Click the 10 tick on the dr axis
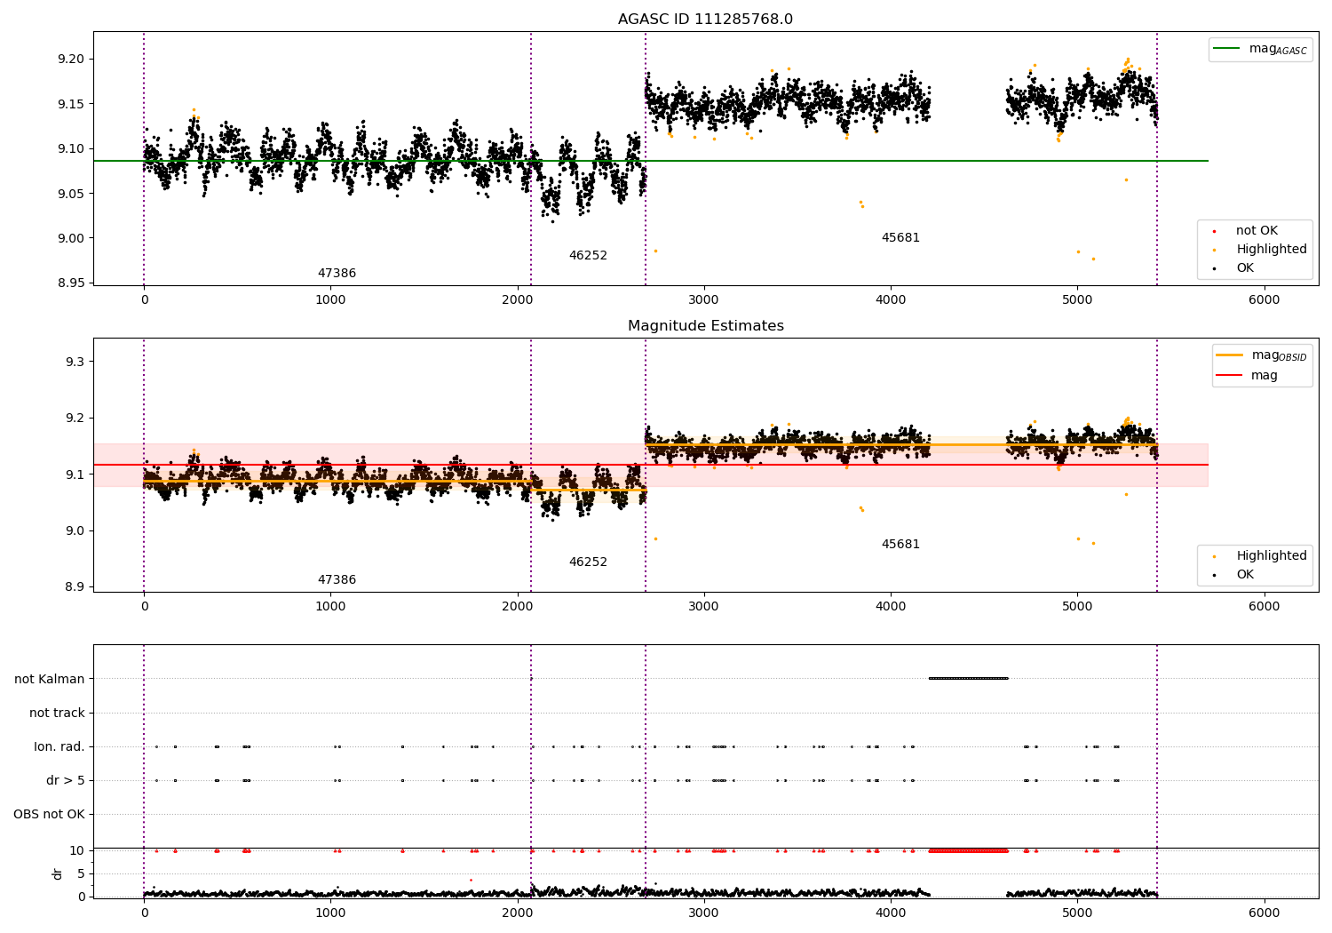The width and height of the screenshot is (1332, 933). (77, 850)
